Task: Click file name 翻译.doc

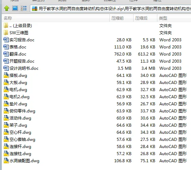Action: pyautogui.click(x=18, y=54)
